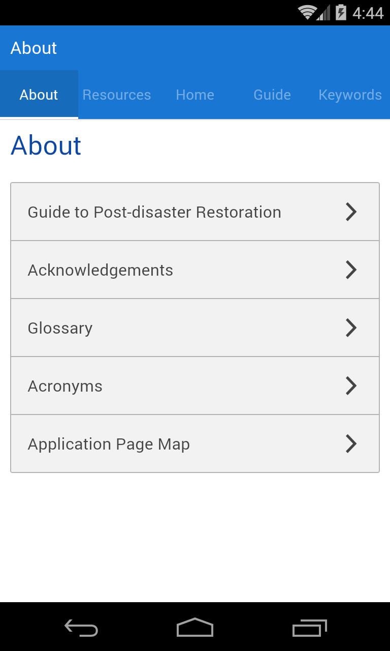This screenshot has width=390, height=651.
Task: Select the Keywords tab
Action: click(x=350, y=95)
